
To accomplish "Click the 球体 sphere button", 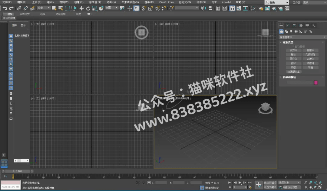I will click(293, 54).
